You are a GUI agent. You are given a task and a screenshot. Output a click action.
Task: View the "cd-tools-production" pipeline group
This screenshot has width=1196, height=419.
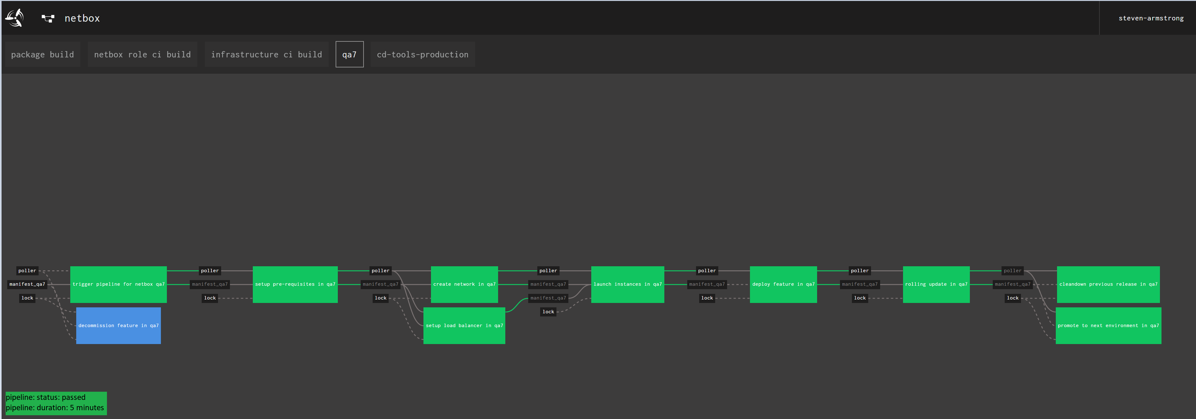423,54
